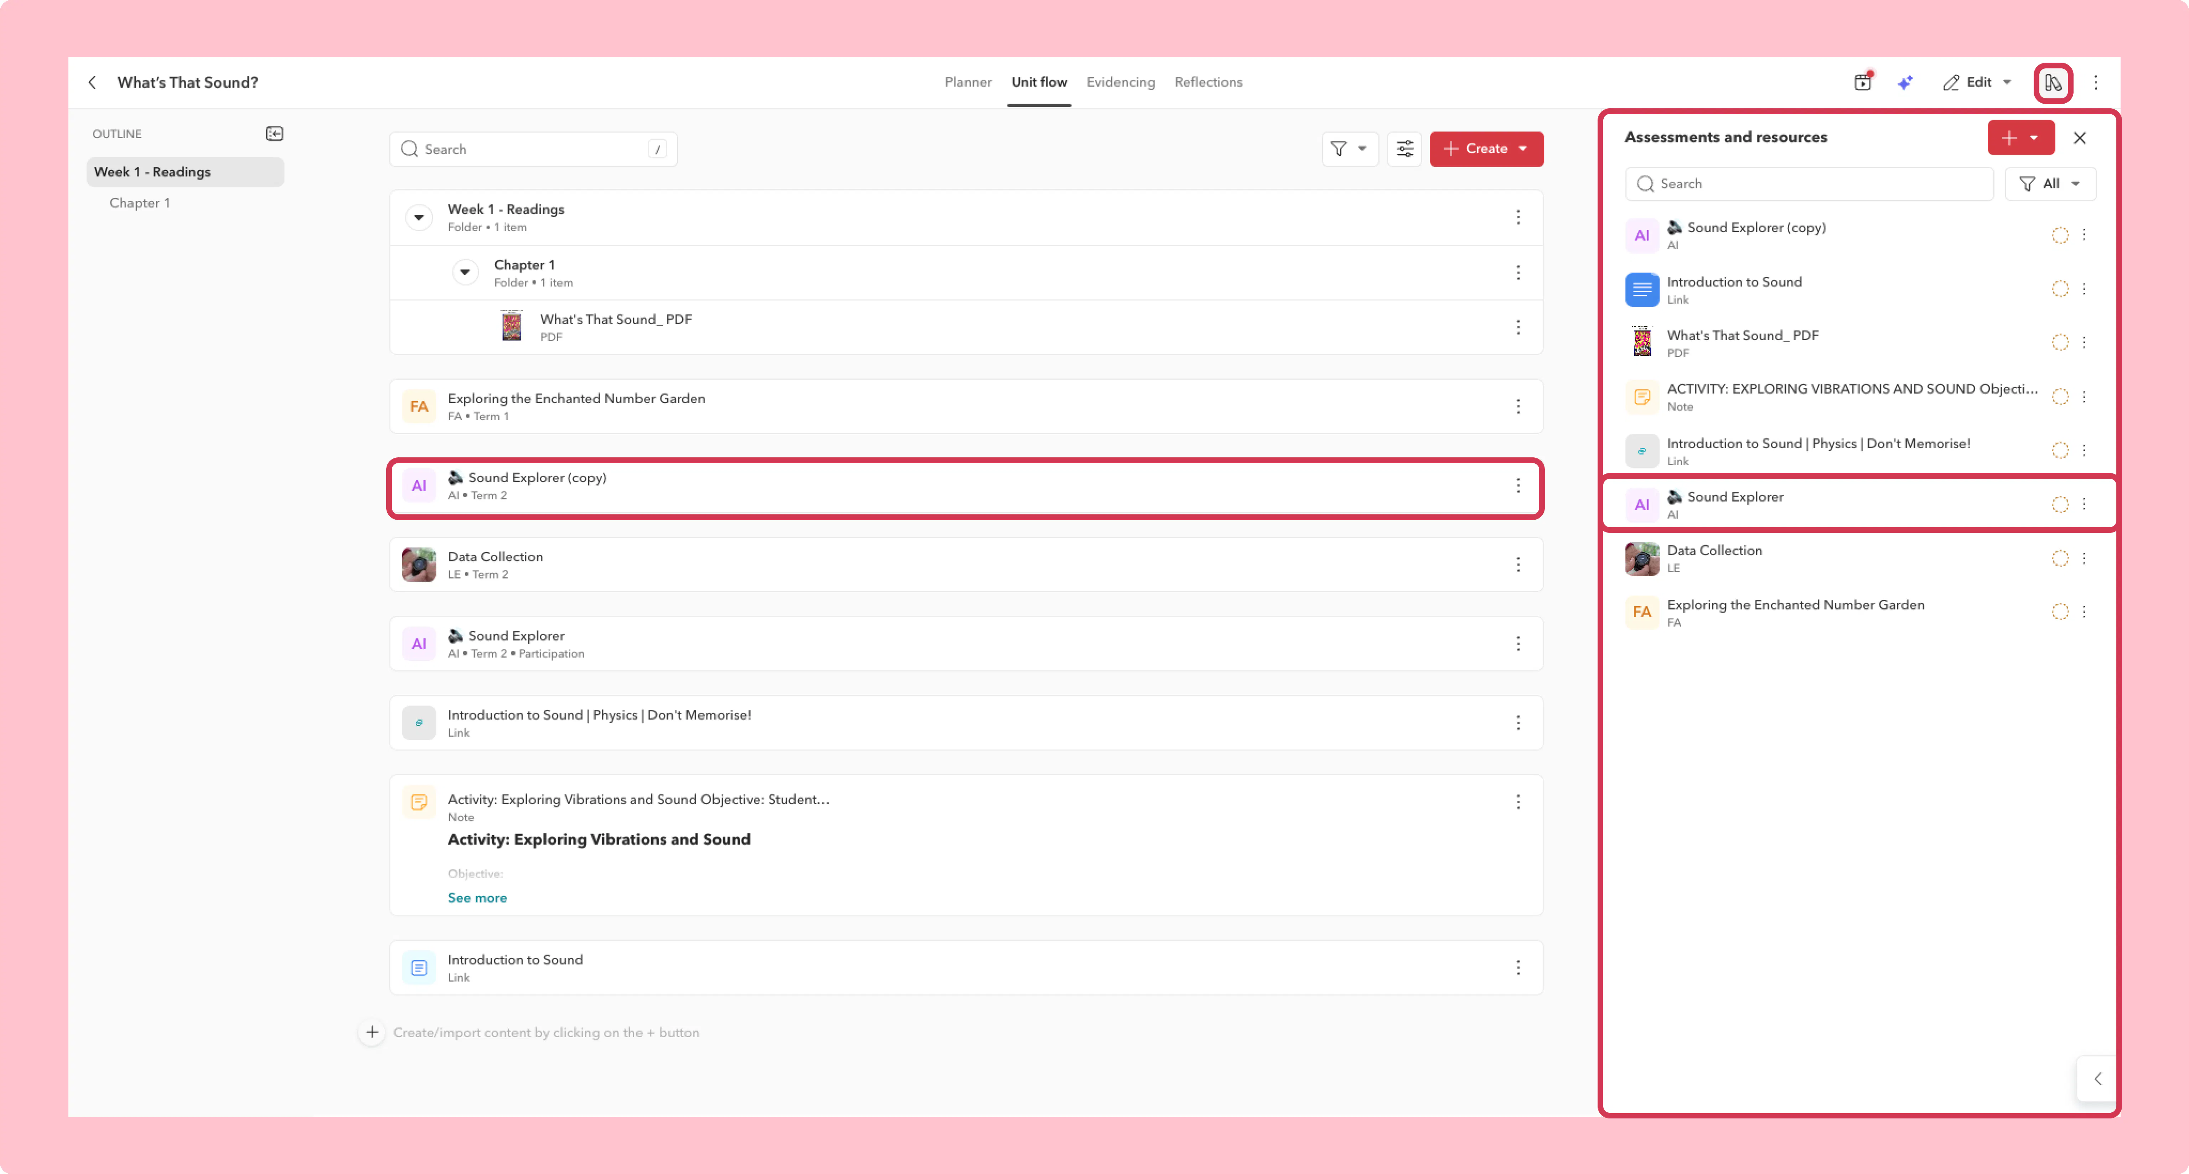Launch the AI sparkle assistant

[1905, 82]
